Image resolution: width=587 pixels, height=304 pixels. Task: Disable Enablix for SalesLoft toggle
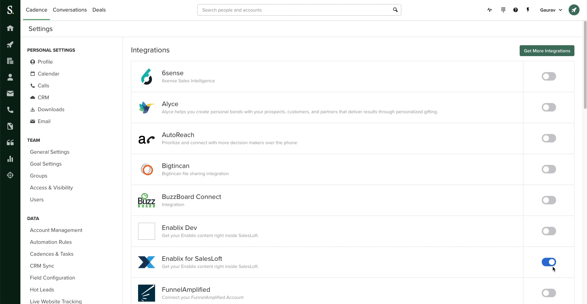549,262
